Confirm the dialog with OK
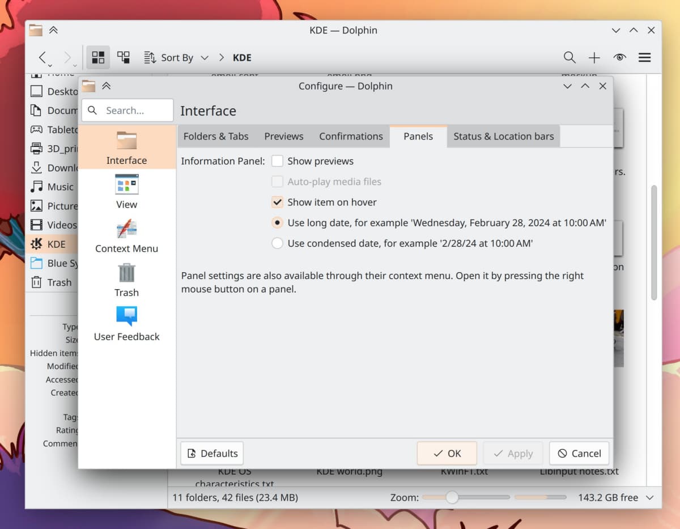Image resolution: width=680 pixels, height=529 pixels. (447, 453)
